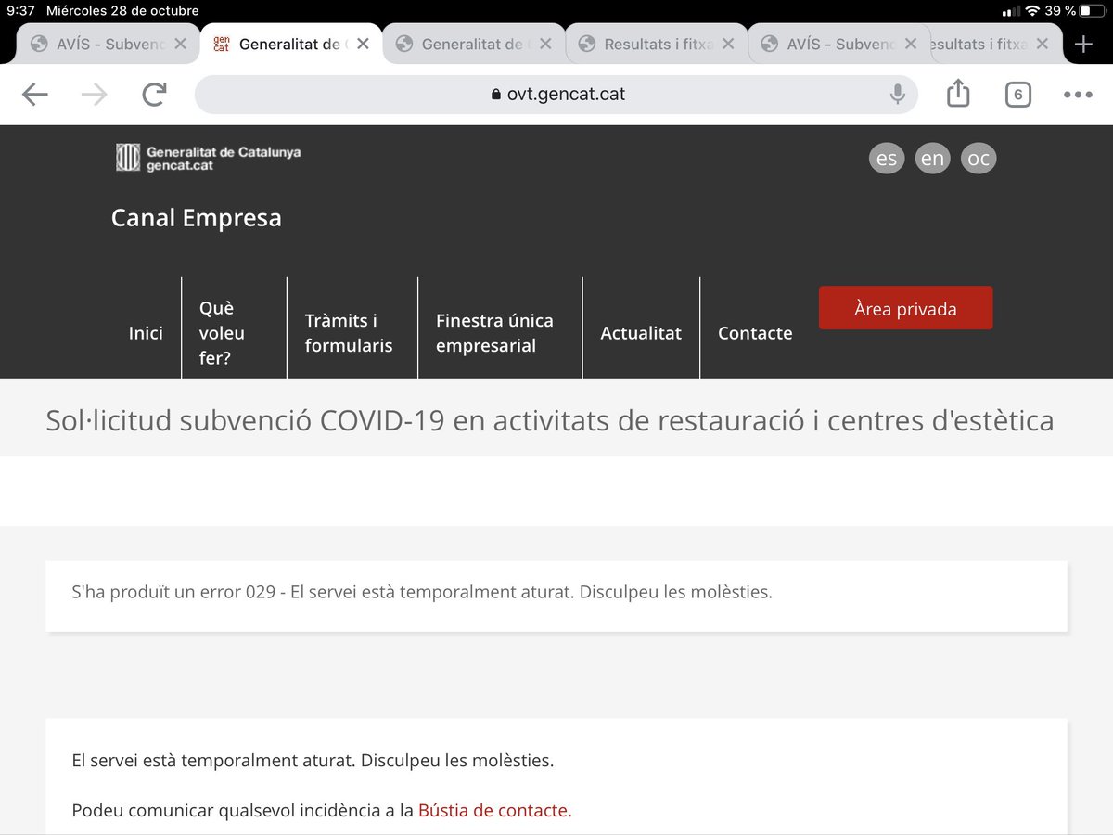
Task: Switch language to English (en)
Action: click(x=932, y=159)
